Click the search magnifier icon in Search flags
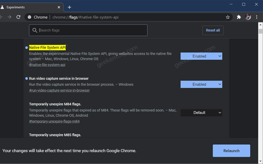 pos(35,30)
